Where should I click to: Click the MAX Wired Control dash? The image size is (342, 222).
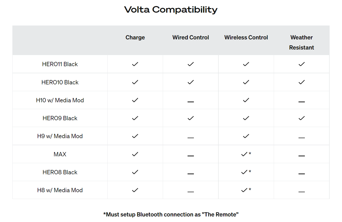[x=191, y=156]
